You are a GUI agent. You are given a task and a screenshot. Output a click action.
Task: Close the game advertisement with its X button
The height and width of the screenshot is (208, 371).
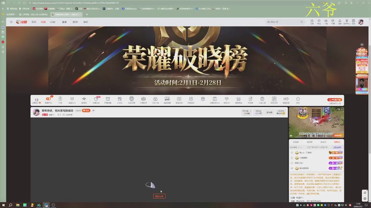point(342,109)
